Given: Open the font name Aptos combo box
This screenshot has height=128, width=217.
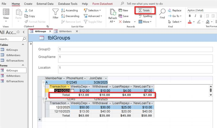Looking at the screenshot, I should (202, 10).
